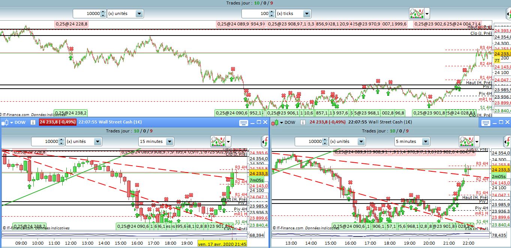Open indicators icon in top tick chart toolbar
The image size is (511, 248).
point(417,13)
